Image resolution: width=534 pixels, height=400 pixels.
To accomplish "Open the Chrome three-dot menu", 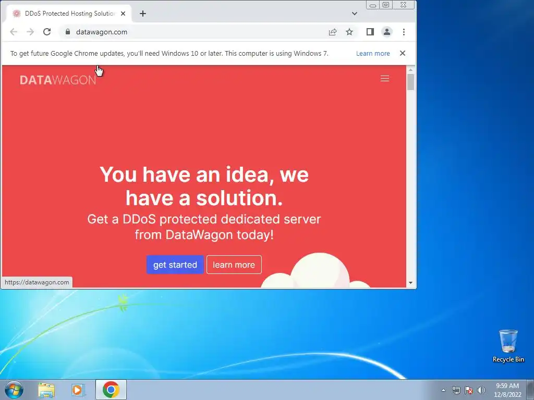I will (x=404, y=32).
